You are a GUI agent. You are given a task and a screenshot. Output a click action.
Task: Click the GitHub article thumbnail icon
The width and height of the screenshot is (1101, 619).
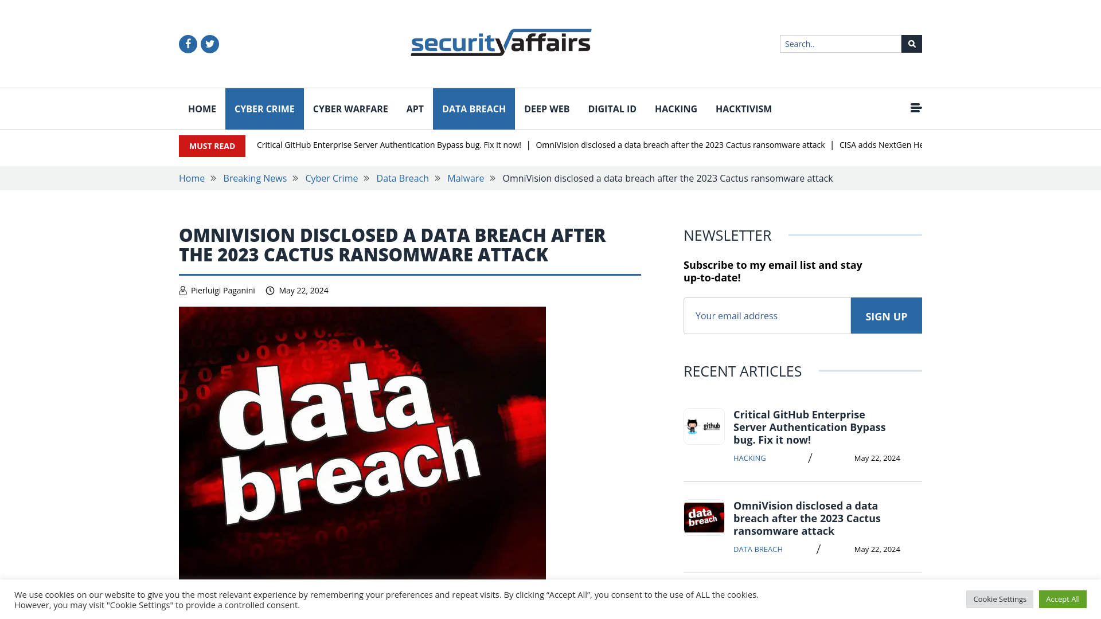703,426
